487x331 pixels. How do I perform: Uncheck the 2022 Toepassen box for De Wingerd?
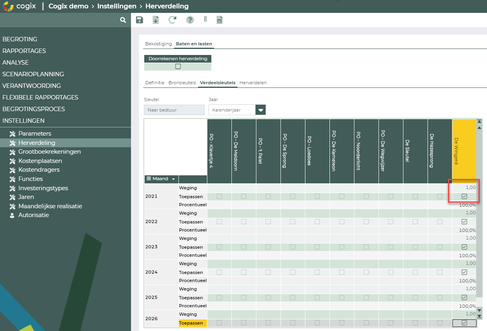[x=464, y=222]
